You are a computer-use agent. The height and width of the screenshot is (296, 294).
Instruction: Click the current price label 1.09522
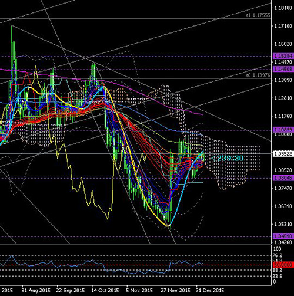coord(283,154)
